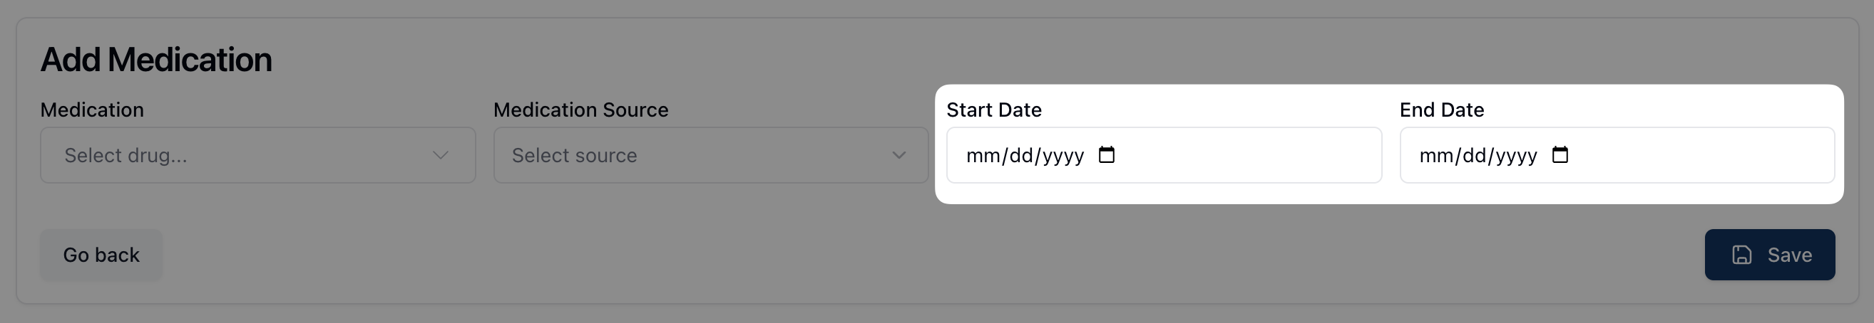Image resolution: width=1874 pixels, height=323 pixels.
Task: Click the Add Medication heading
Action: 155,60
